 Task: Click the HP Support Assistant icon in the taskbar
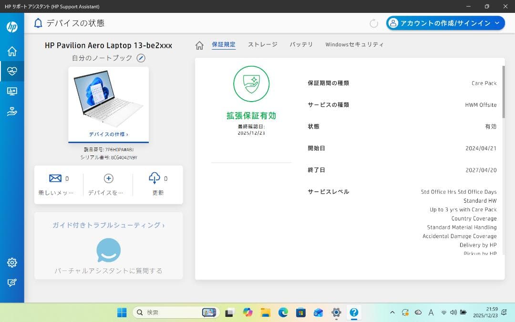(x=353, y=313)
